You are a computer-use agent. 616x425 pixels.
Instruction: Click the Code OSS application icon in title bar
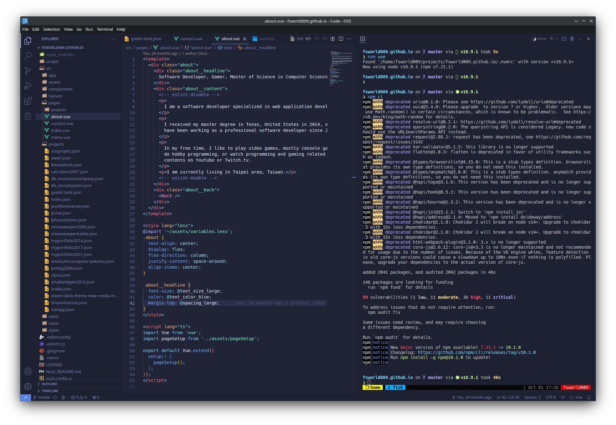click(25, 21)
